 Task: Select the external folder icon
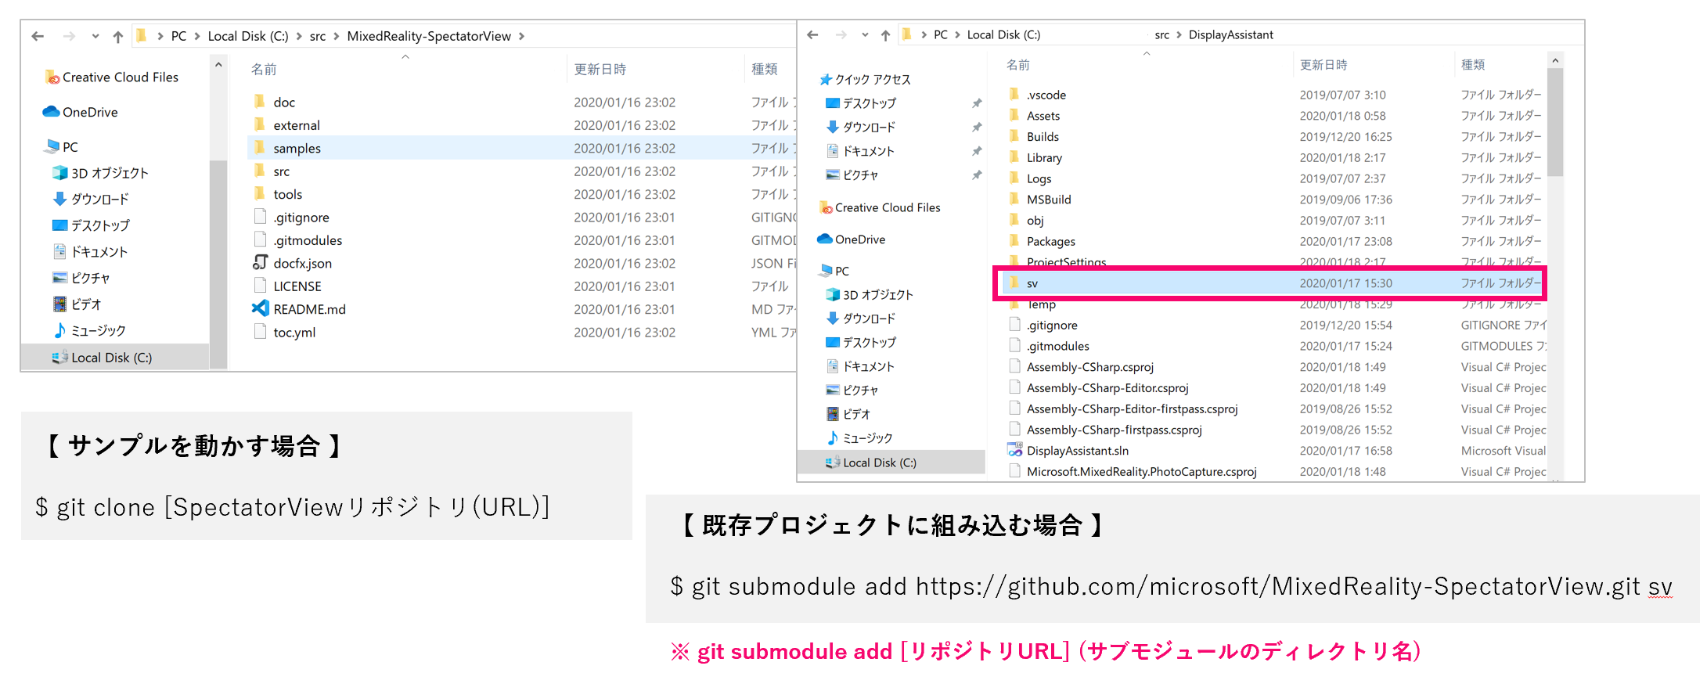[x=260, y=124]
